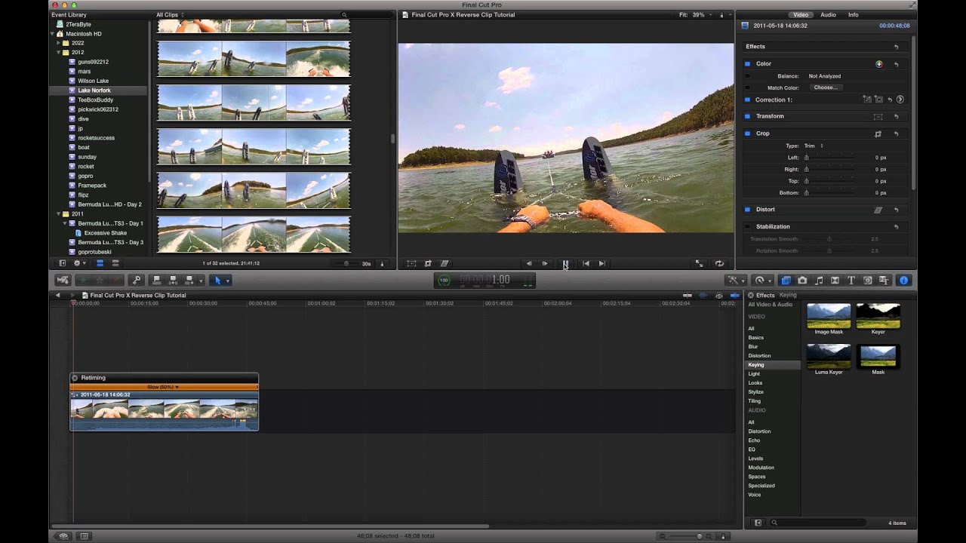Show clips in filmstrip view

point(100,263)
